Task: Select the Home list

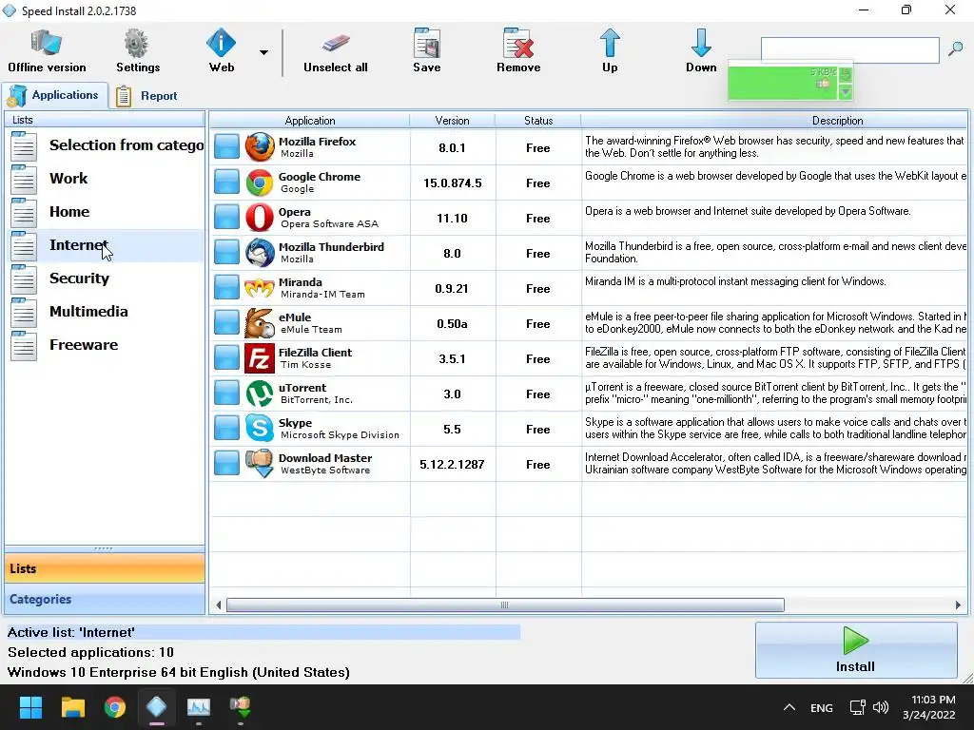Action: (x=106, y=212)
